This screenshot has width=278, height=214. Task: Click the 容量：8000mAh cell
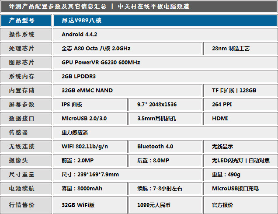point(90,189)
